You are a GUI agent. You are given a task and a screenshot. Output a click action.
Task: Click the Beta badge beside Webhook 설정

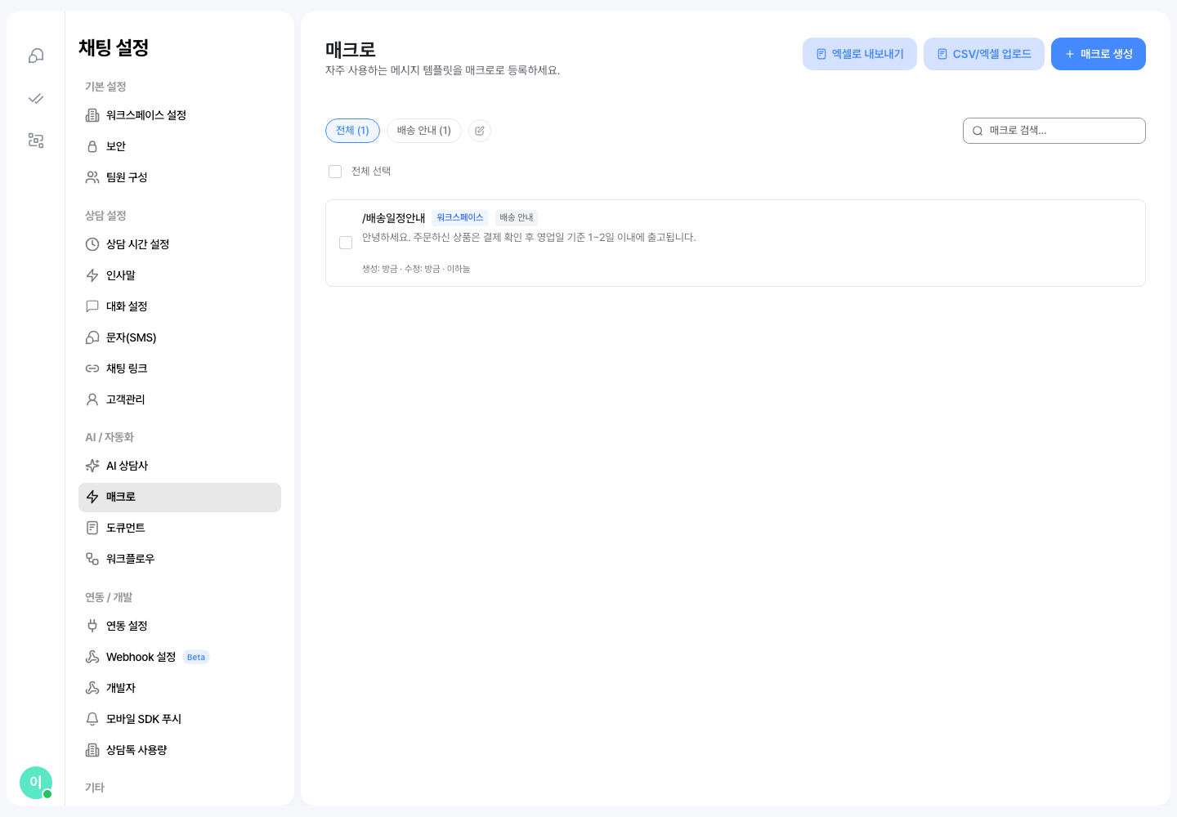coord(196,657)
